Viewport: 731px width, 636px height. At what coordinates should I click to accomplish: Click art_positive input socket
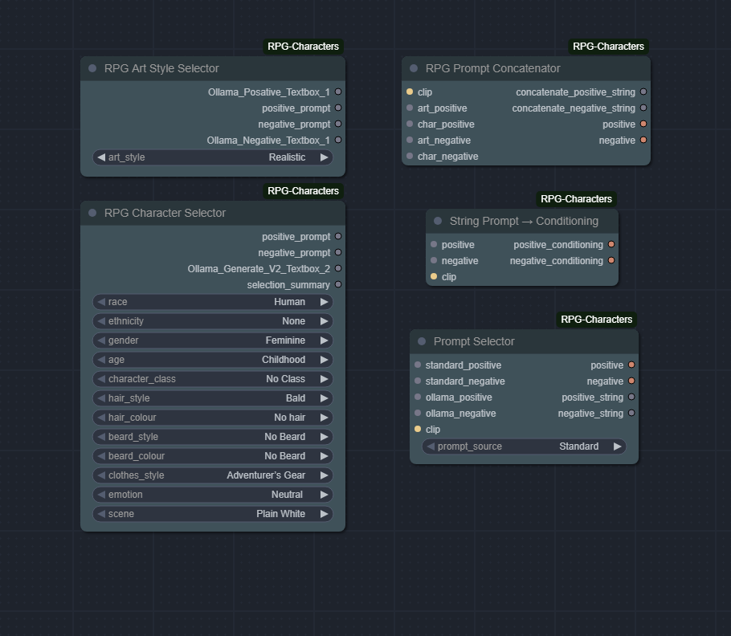point(410,108)
